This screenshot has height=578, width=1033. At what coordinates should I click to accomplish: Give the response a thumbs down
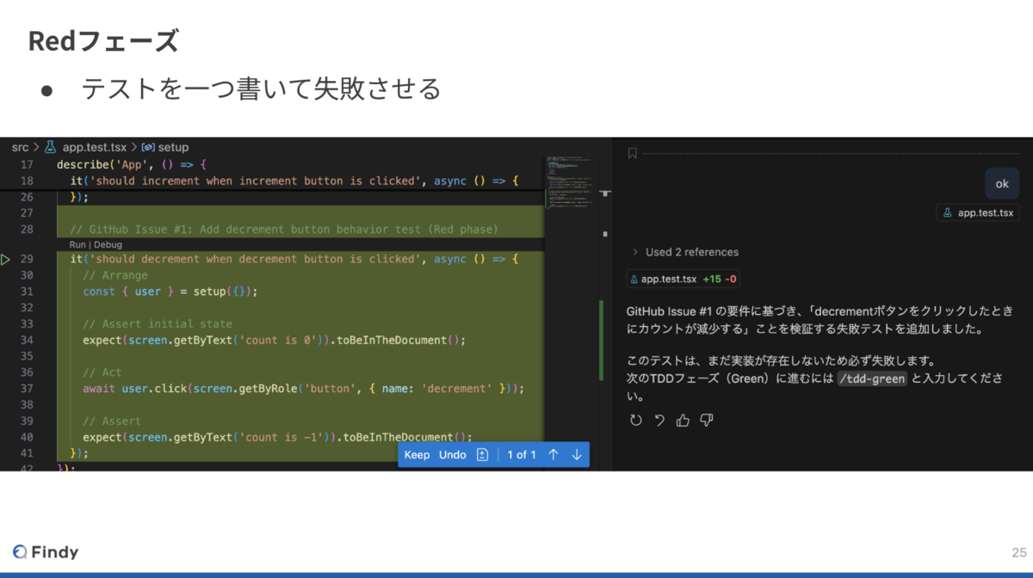click(x=705, y=421)
